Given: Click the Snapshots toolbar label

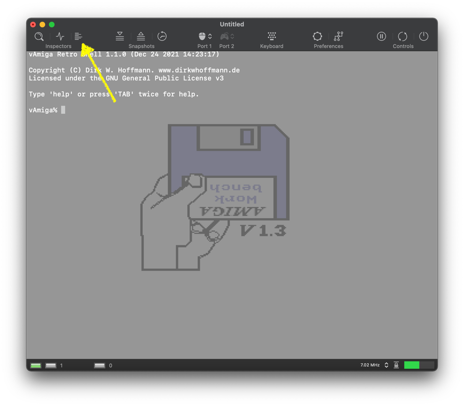Looking at the screenshot, I should click(x=141, y=46).
